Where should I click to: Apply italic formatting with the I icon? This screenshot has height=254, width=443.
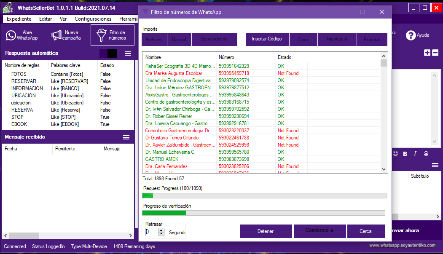click(x=415, y=153)
